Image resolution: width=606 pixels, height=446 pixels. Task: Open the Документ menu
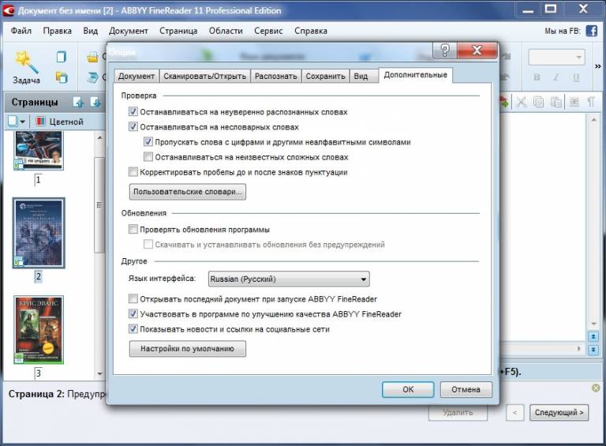coord(129,31)
